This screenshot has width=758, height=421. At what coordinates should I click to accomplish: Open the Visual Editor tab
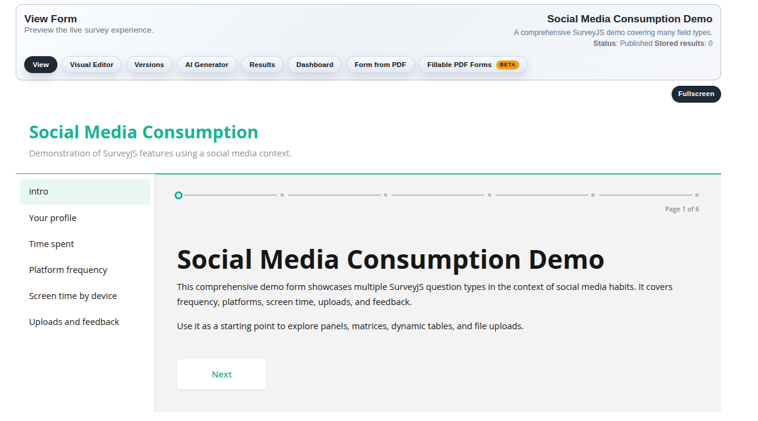point(91,65)
